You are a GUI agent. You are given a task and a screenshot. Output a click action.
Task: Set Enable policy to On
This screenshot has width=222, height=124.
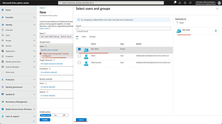point(55,115)
